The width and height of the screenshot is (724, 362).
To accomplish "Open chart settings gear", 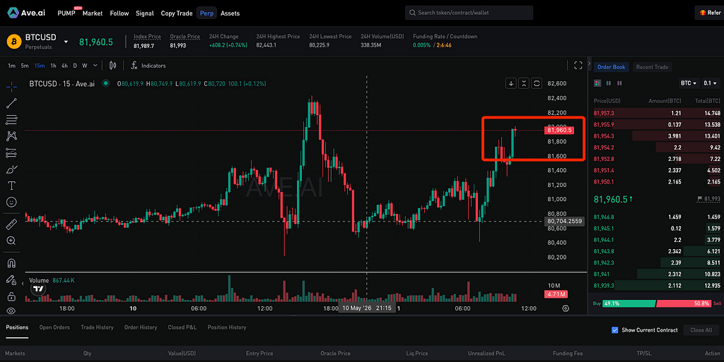I will pos(566,308).
